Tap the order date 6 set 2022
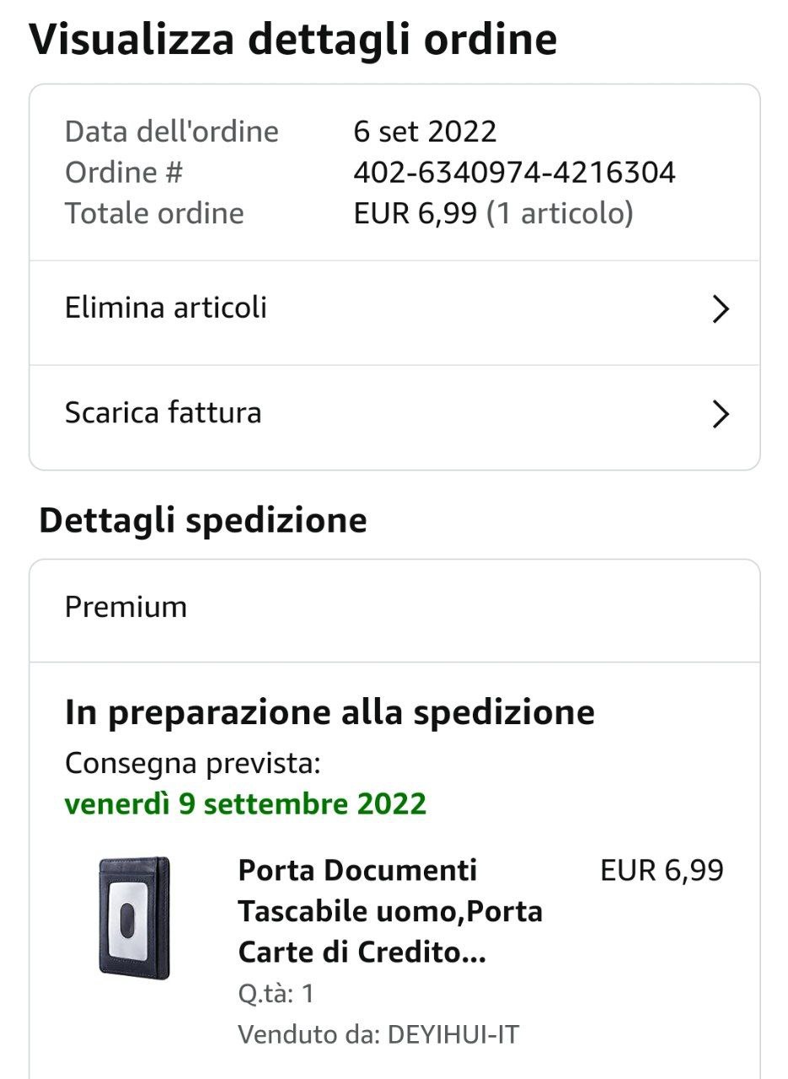The height and width of the screenshot is (1079, 788). 425,132
